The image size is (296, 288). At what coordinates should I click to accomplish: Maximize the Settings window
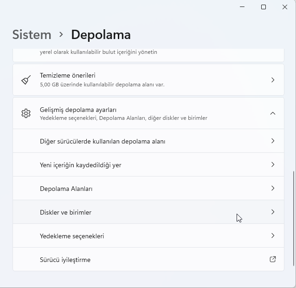[x=264, y=7]
